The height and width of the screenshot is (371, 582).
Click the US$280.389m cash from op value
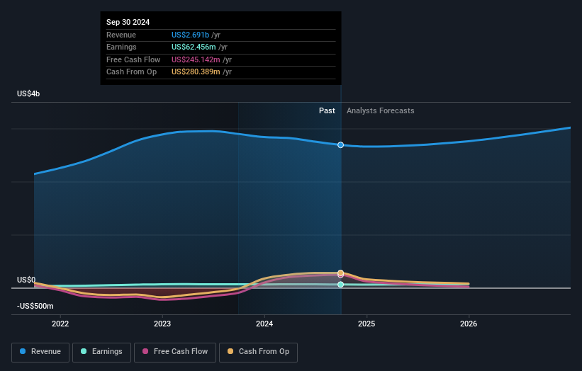(196, 72)
